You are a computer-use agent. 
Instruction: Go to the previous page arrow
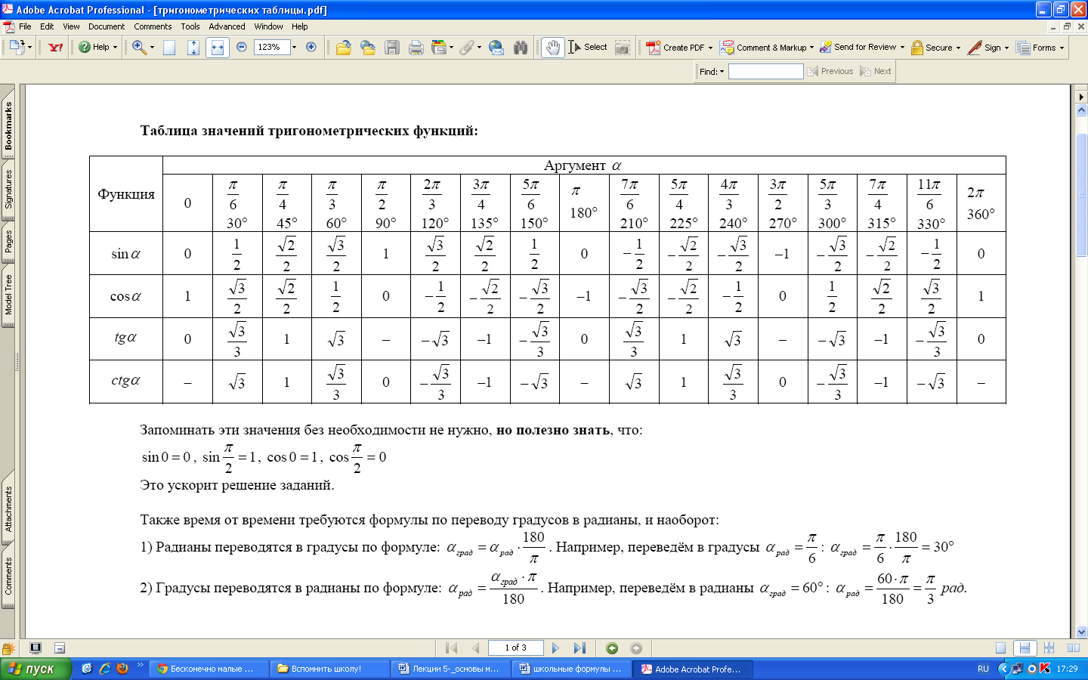(x=475, y=648)
